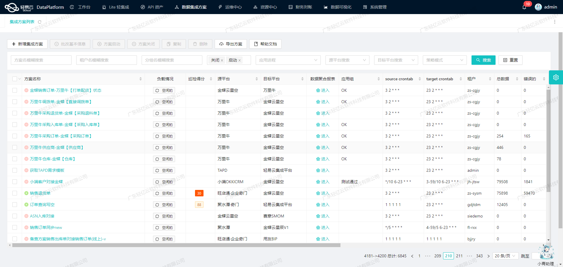Check the 万里牛仓库-金蝶【仓库】 row checkbox
The width and height of the screenshot is (563, 267).
click(x=15, y=159)
